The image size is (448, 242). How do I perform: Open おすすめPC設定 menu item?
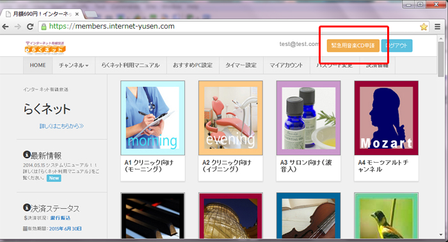193,65
